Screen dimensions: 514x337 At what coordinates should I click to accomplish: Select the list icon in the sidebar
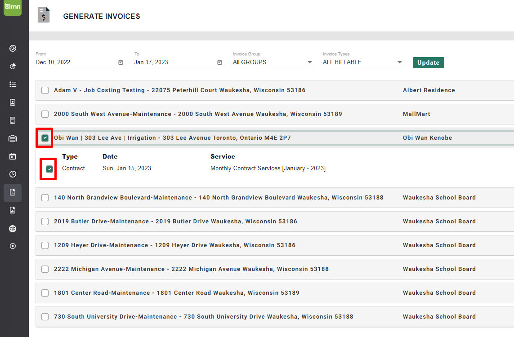(x=13, y=84)
